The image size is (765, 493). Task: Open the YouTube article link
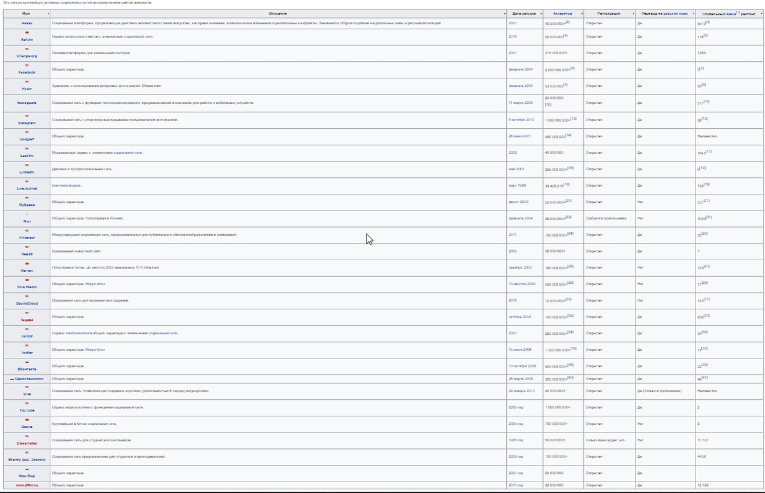pyautogui.click(x=26, y=411)
